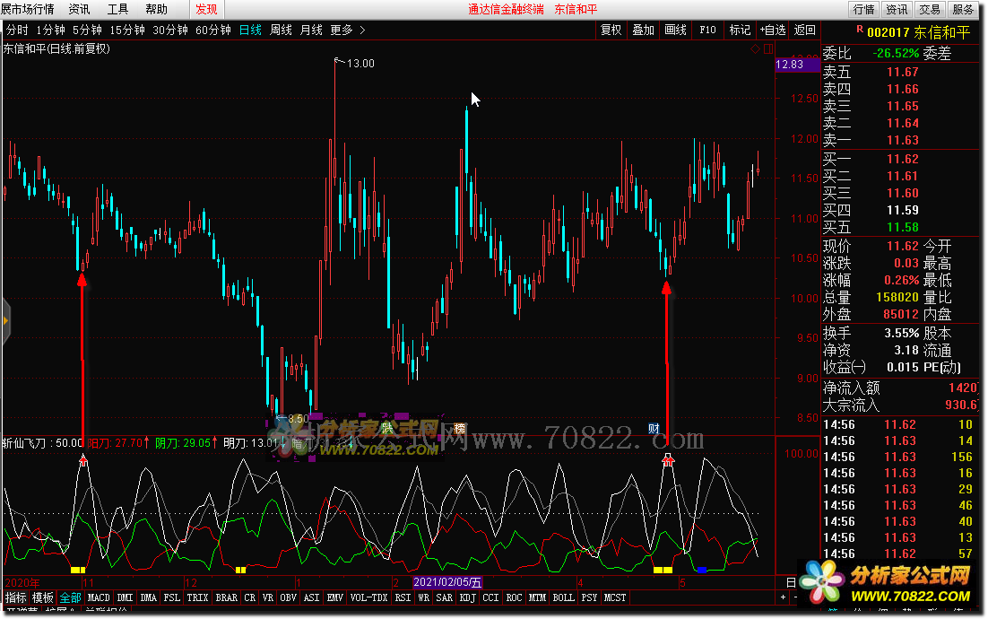Apply the TRIX indicator

click(198, 597)
